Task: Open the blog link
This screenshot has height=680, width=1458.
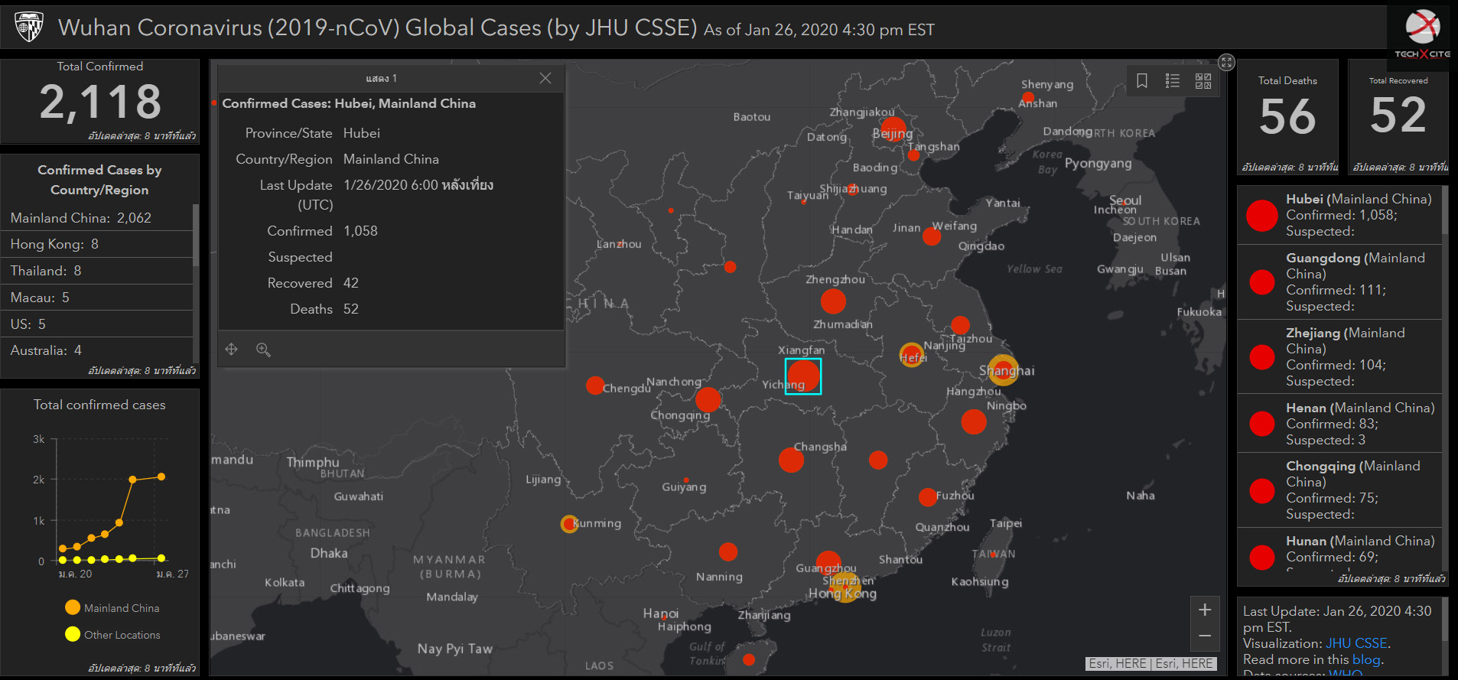Action: point(1366,659)
